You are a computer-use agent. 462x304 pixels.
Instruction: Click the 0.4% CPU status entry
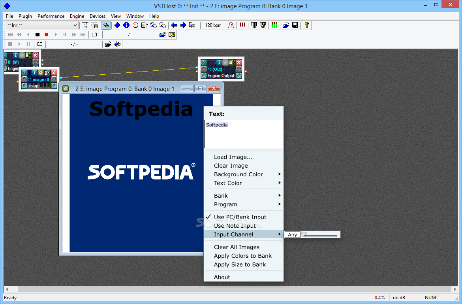pyautogui.click(x=380, y=298)
